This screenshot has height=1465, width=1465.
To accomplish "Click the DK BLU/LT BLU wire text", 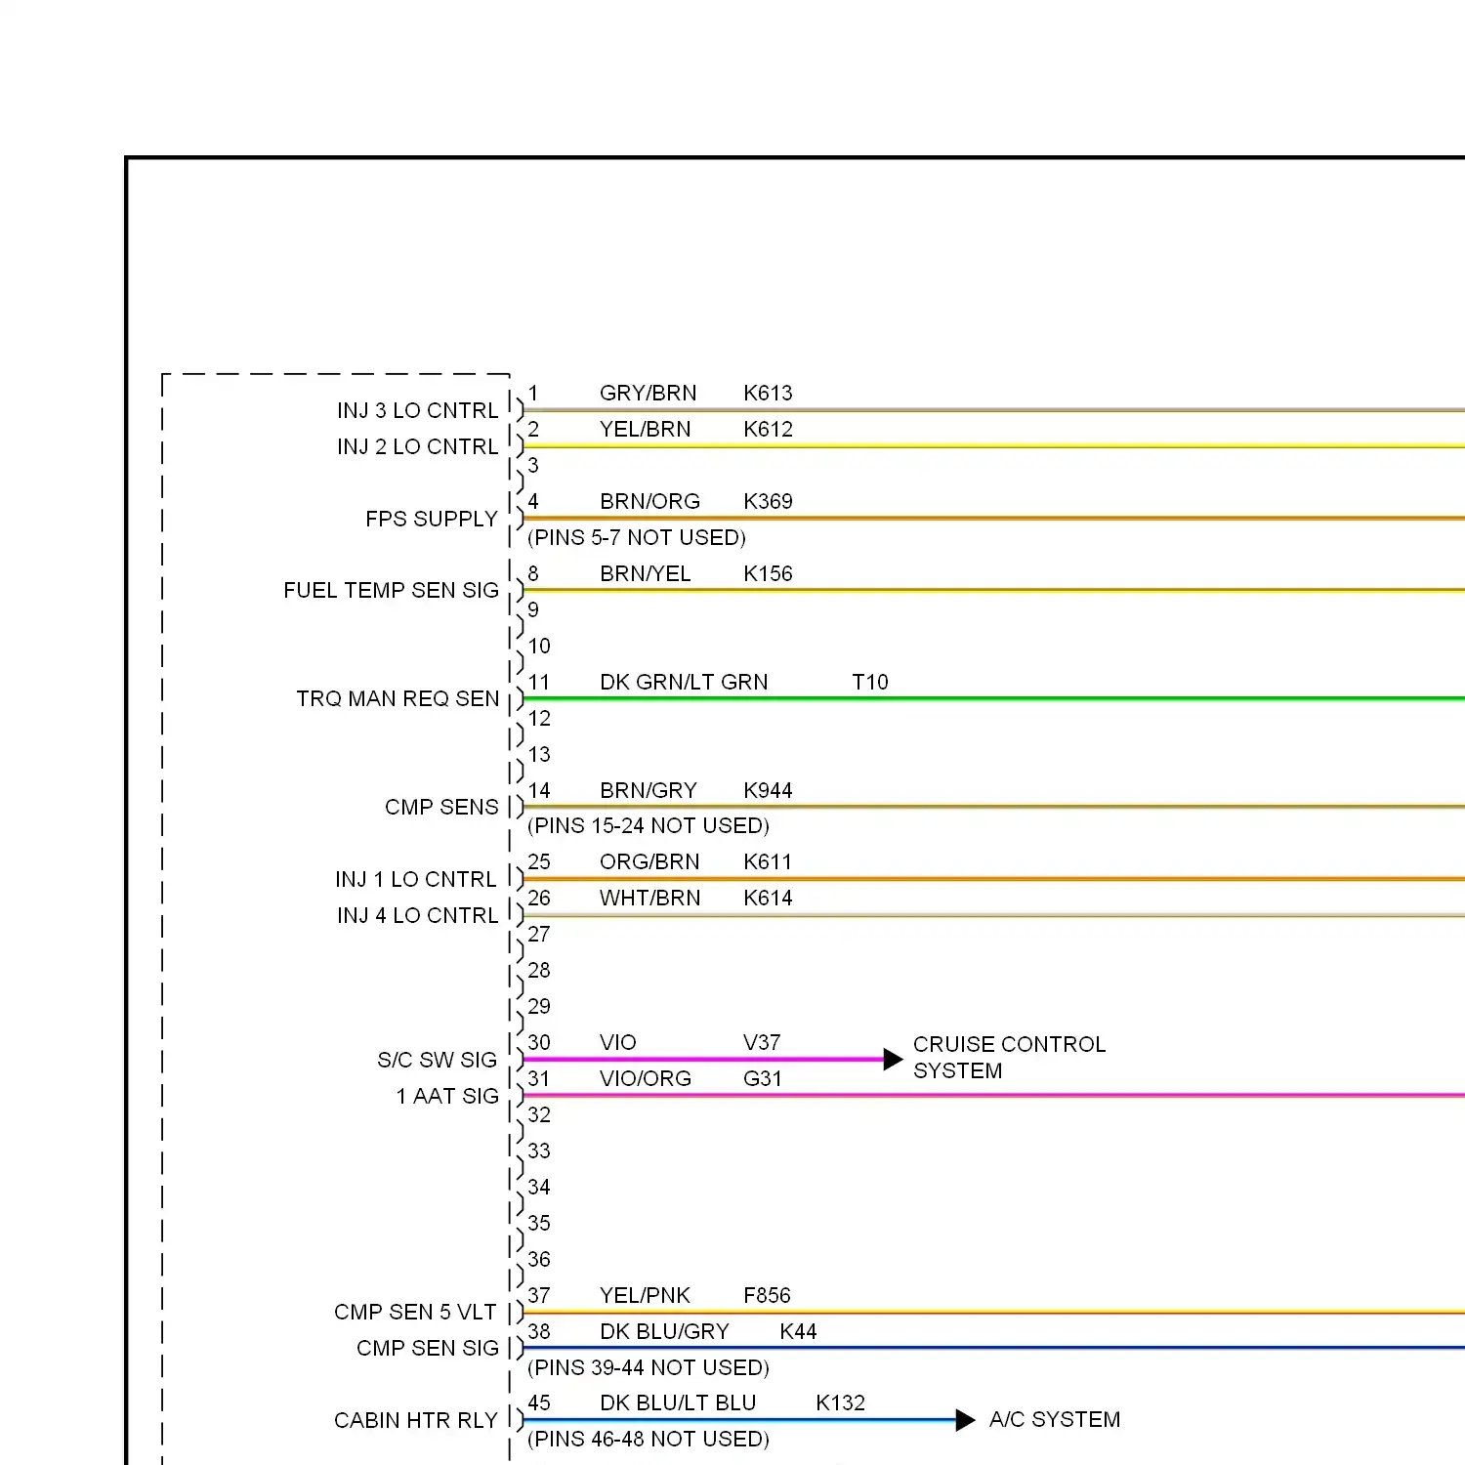I will click(678, 1402).
